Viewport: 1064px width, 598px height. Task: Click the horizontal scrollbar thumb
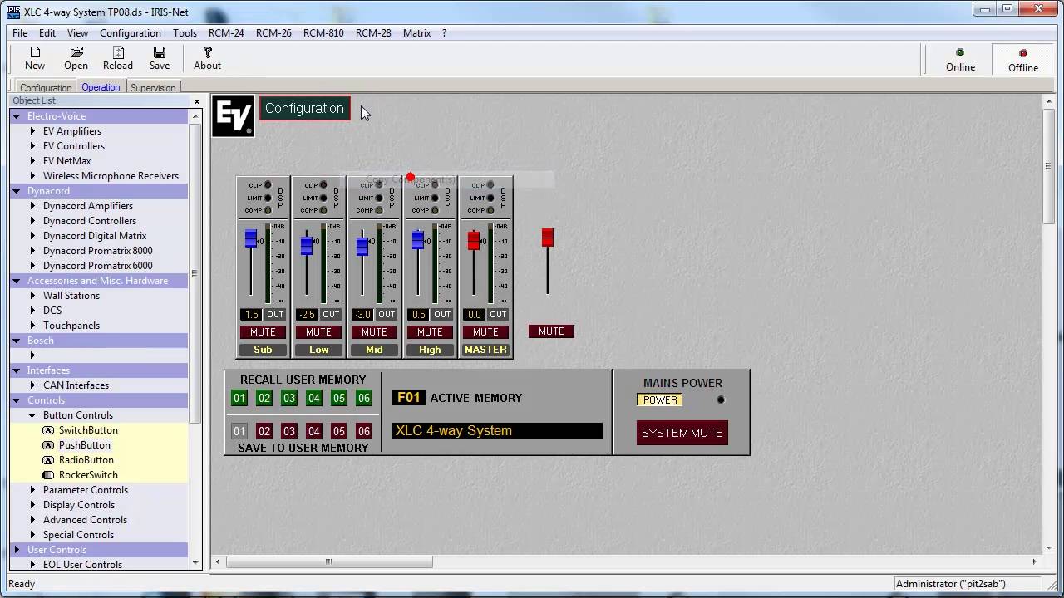[x=329, y=562]
